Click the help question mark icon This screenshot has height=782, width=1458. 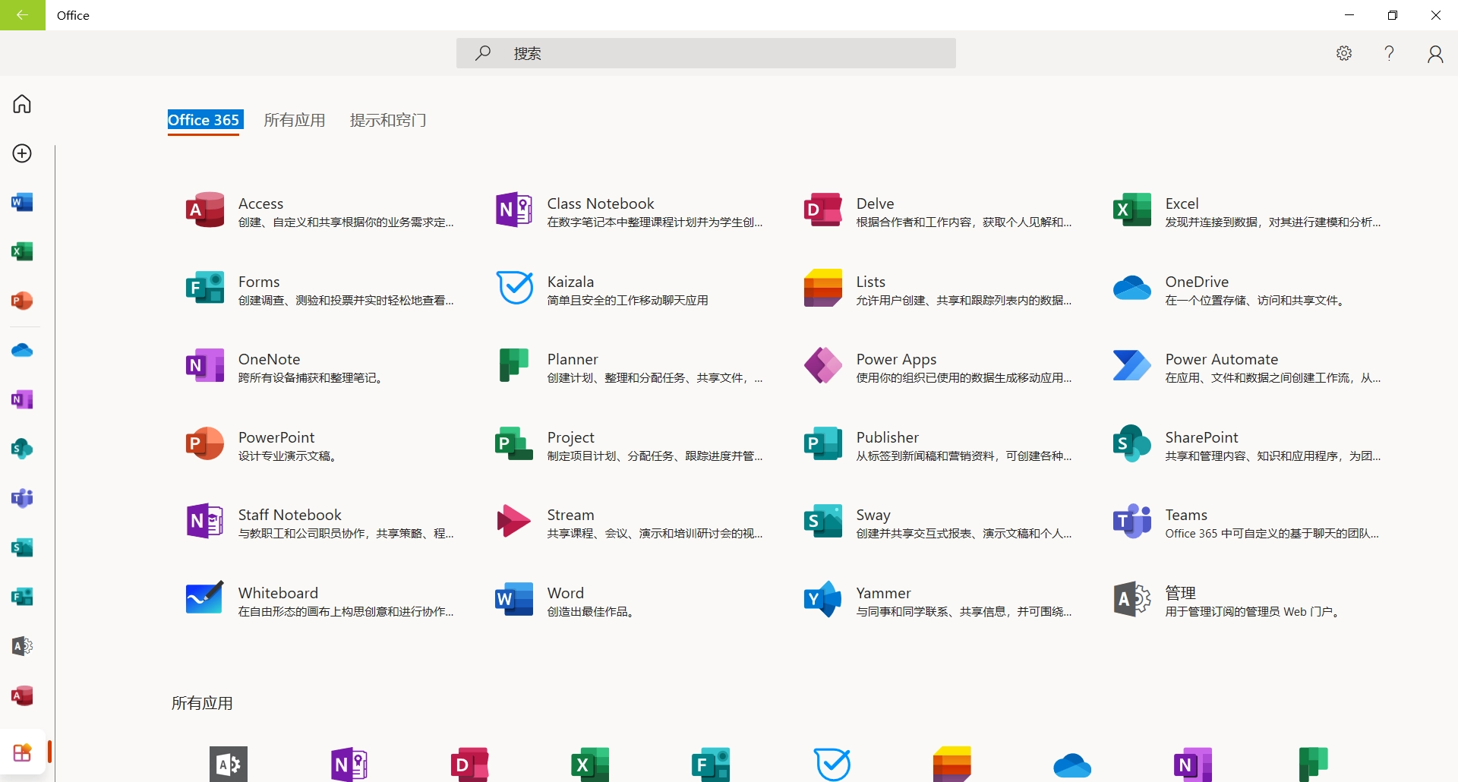click(x=1389, y=53)
